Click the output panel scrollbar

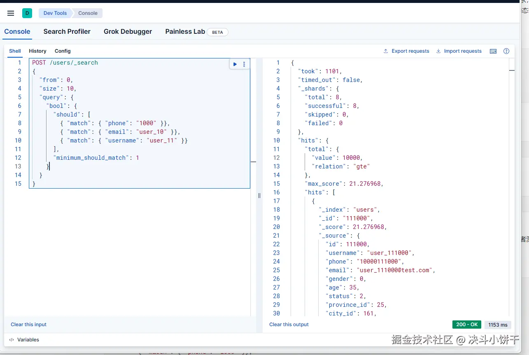pos(512,187)
